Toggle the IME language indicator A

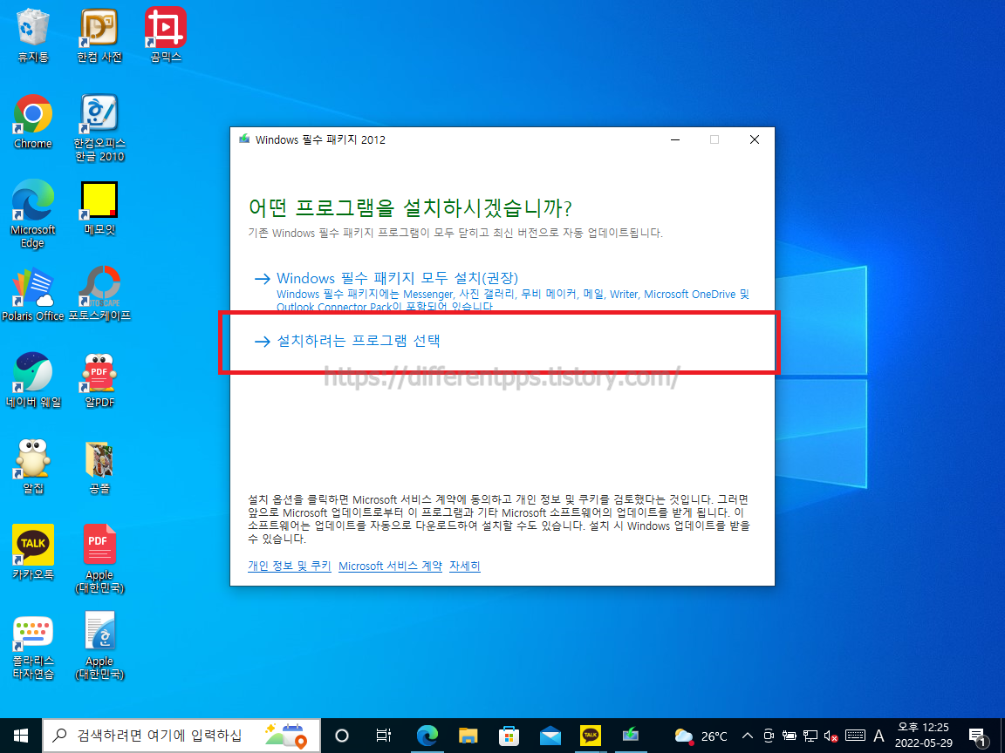click(x=879, y=736)
